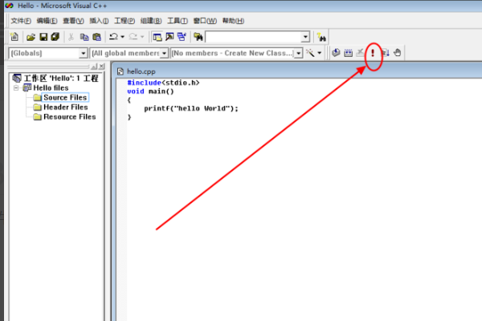
Task: Click the Search binoculars icon with lightbulb
Action: click(321, 37)
